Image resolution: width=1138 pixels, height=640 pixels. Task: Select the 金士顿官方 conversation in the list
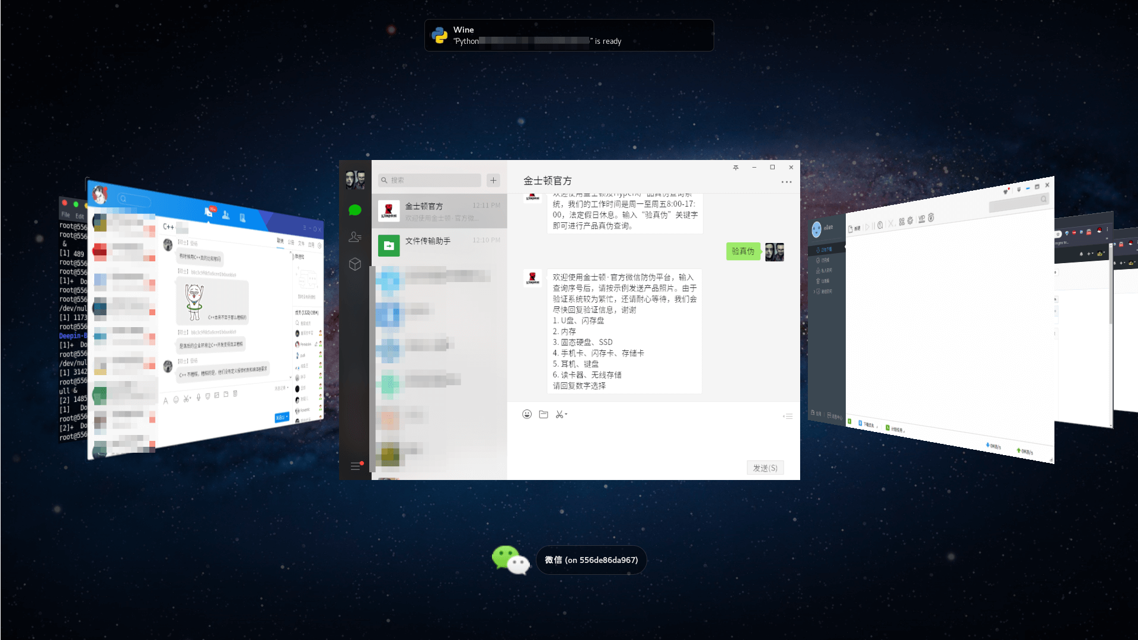point(439,211)
